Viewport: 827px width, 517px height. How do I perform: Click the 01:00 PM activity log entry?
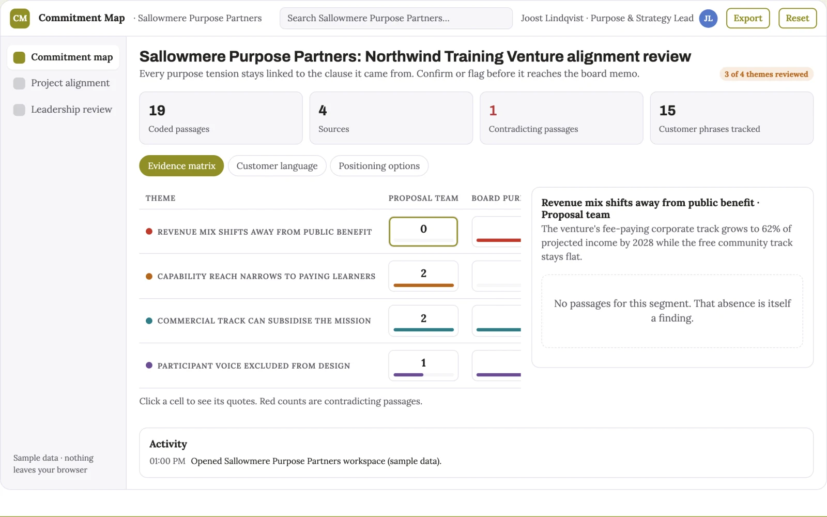[296, 461]
